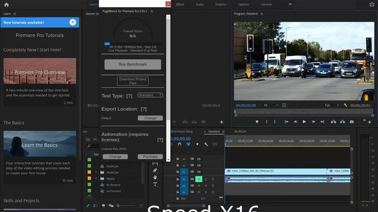
Task: Click the Lift button
Action: [333, 122]
